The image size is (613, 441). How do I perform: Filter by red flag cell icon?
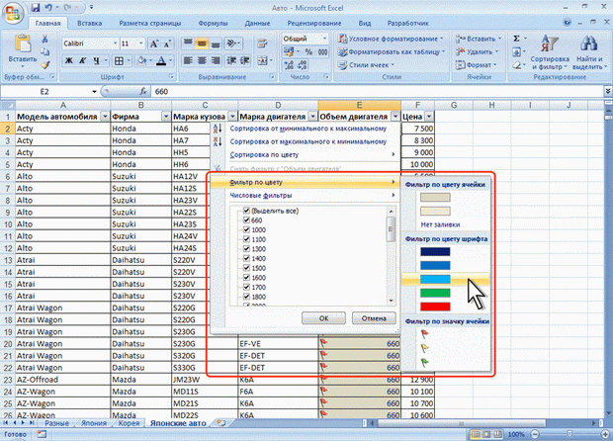tap(424, 334)
